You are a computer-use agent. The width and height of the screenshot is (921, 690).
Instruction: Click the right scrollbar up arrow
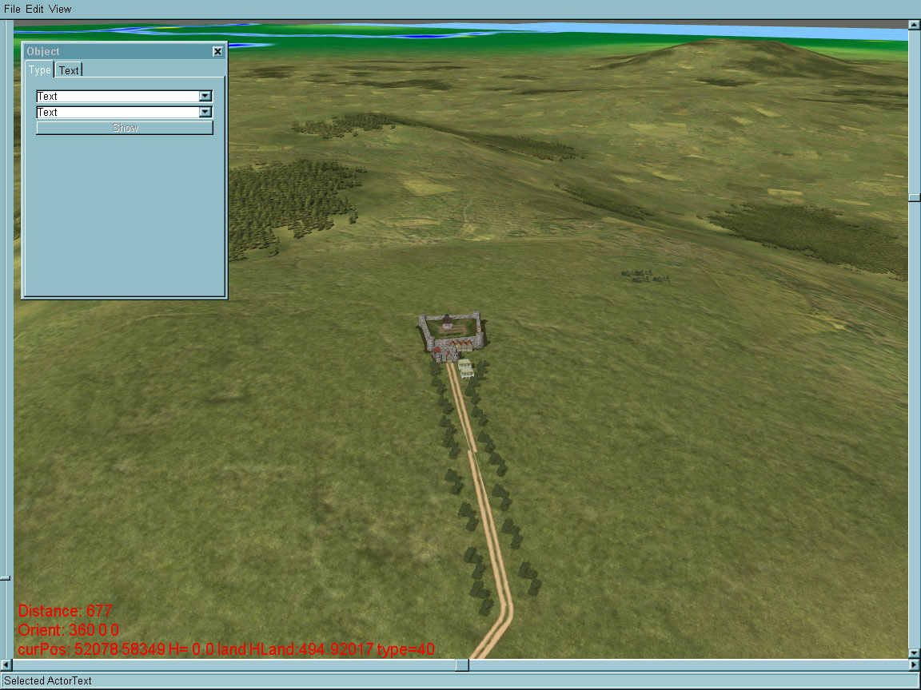point(914,25)
